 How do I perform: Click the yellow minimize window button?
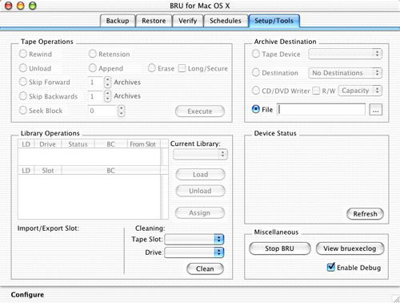pyautogui.click(x=21, y=6)
